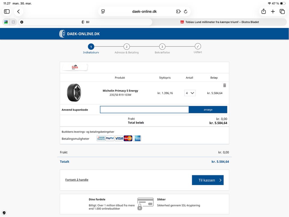Open Butikkens leverings- og betalingsbetingelser
The height and width of the screenshot is (217, 289).
click(x=88, y=132)
